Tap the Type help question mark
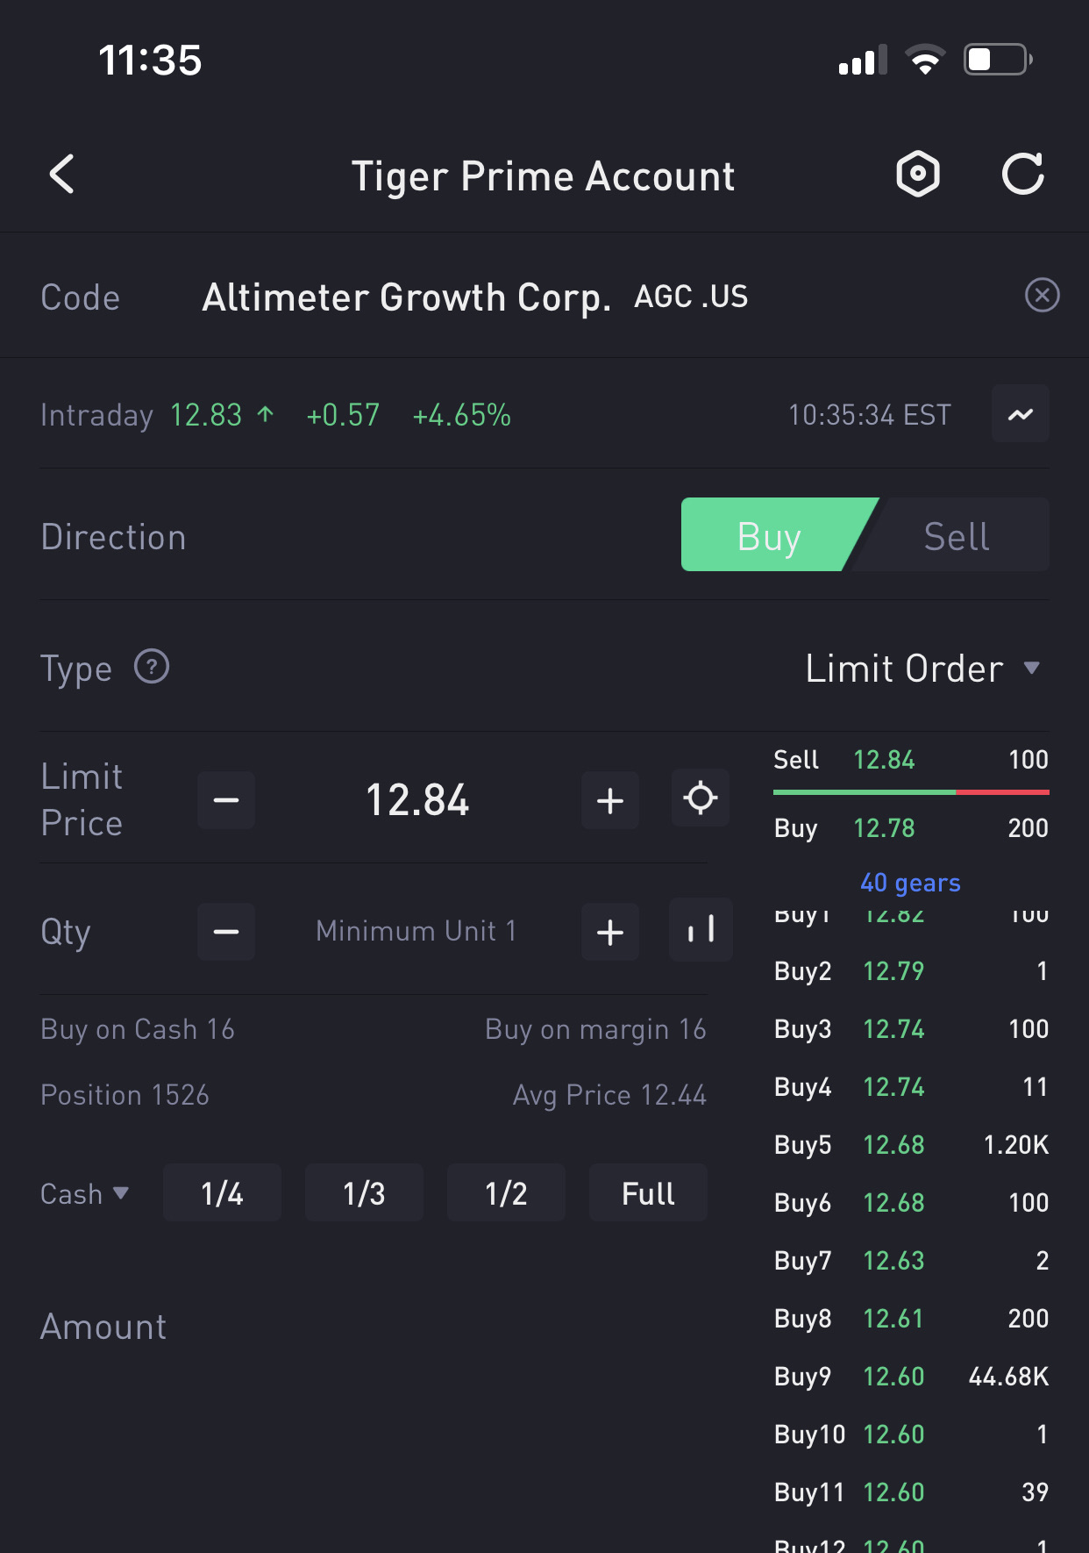1089x1553 pixels. point(152,667)
